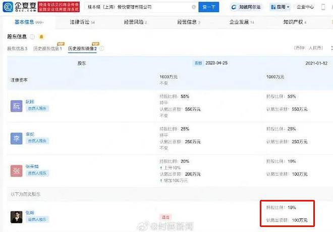The height and width of the screenshot is (232, 333).
Task: Click the blue 李 shareholder avatar
Action: click(x=16, y=138)
